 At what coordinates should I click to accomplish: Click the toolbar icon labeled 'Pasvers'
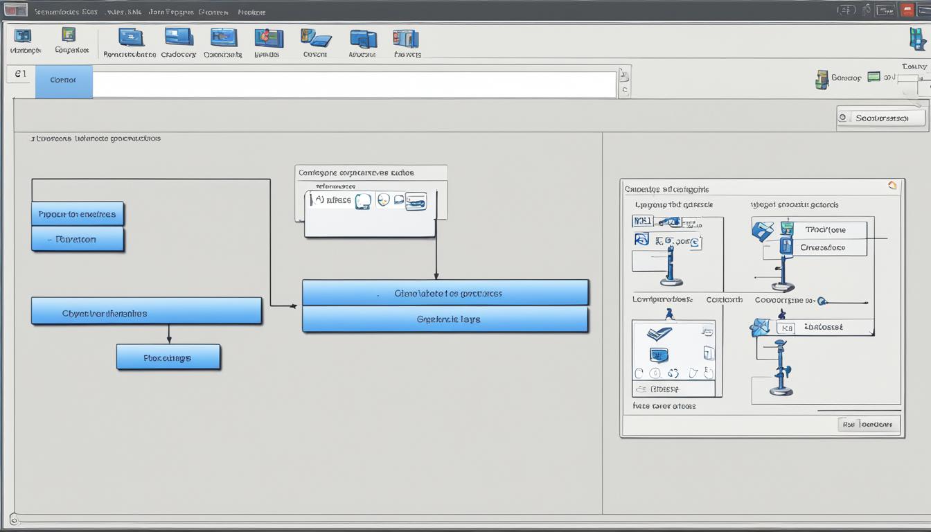click(x=406, y=38)
